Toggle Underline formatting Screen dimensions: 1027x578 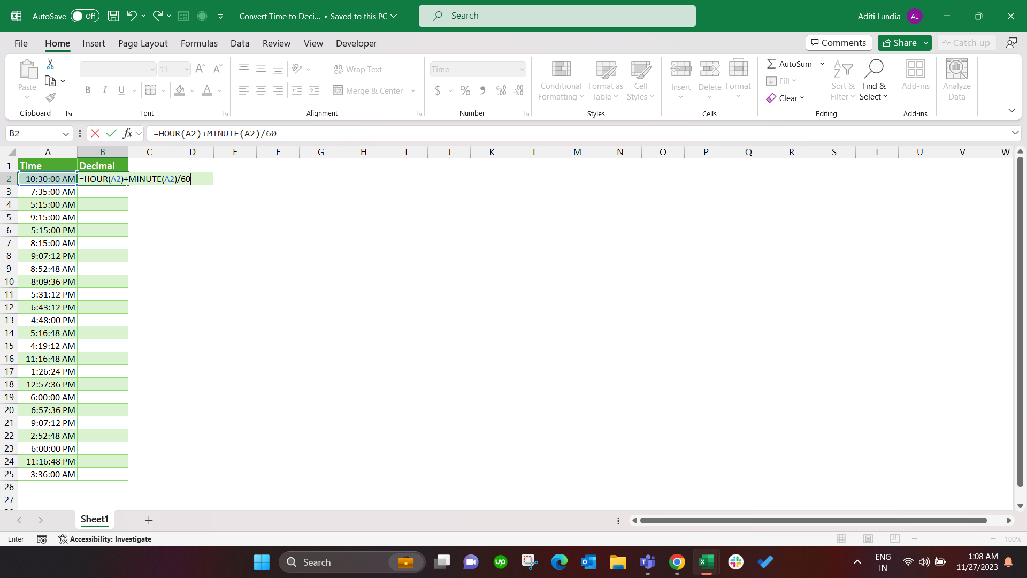tap(121, 90)
